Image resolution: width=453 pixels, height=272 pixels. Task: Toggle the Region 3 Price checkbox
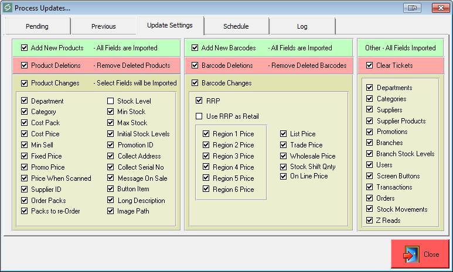coord(206,156)
